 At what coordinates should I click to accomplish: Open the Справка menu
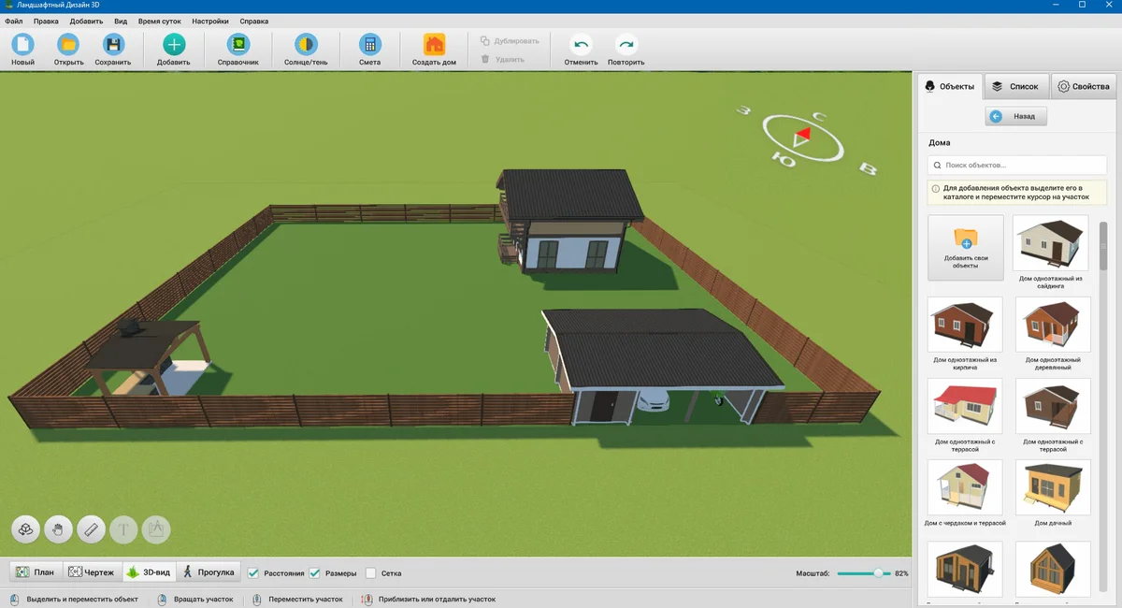coord(254,21)
